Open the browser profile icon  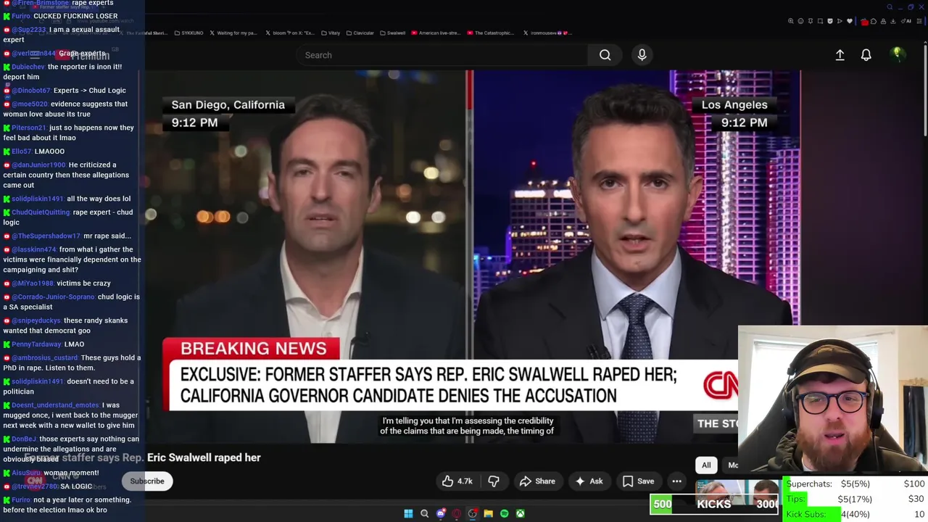point(883,21)
